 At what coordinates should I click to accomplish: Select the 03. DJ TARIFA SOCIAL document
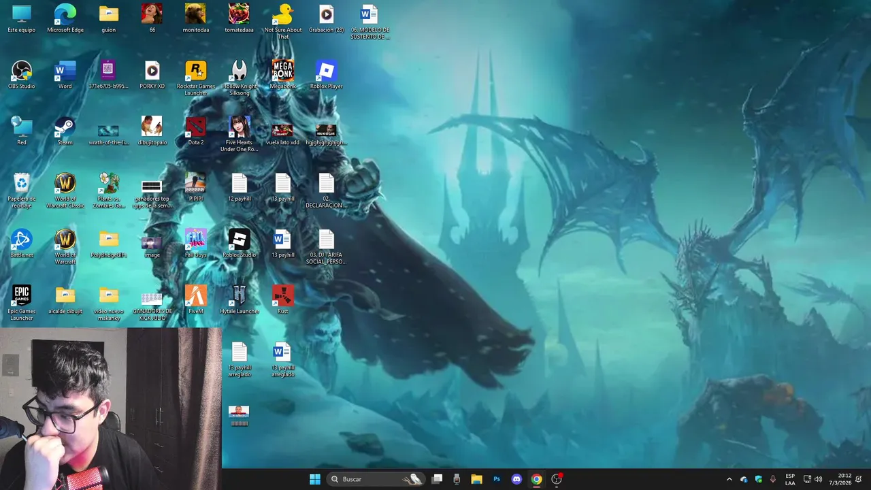326,246
